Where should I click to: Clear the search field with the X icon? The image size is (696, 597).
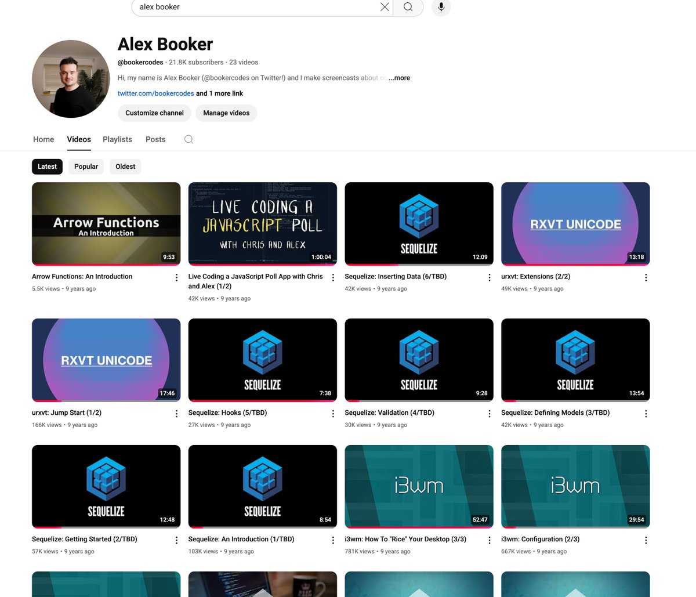pos(385,7)
